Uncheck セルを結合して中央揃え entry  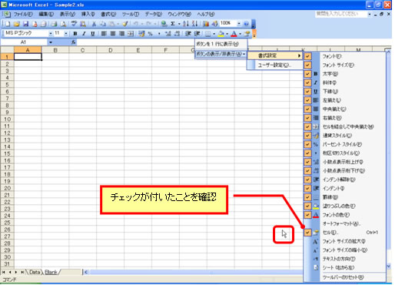coord(344,126)
